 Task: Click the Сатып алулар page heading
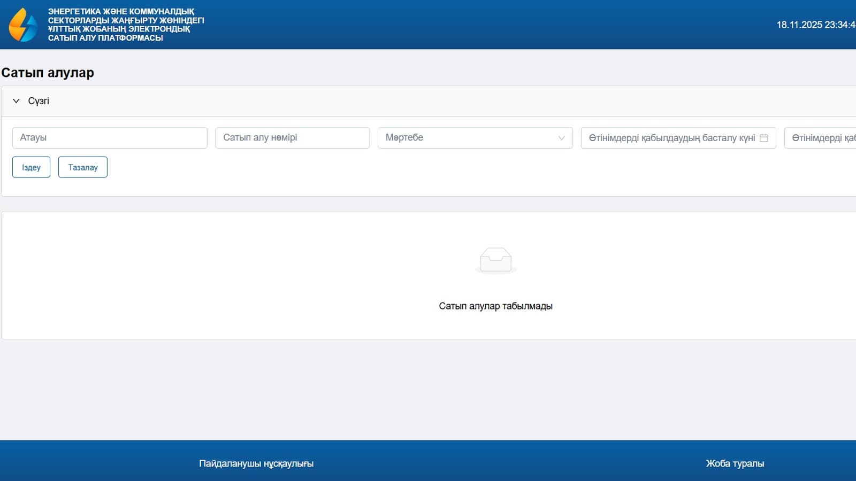tap(48, 73)
